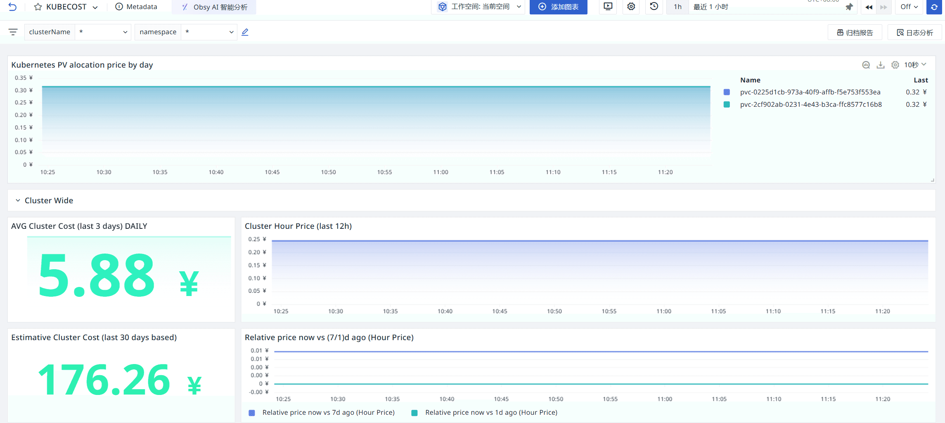The image size is (945, 423).
Task: Open the clusterName dropdown
Action: point(102,32)
